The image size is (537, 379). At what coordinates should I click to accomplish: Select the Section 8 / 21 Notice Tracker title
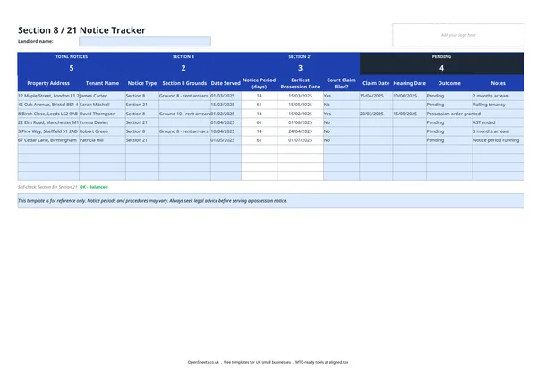[81, 30]
